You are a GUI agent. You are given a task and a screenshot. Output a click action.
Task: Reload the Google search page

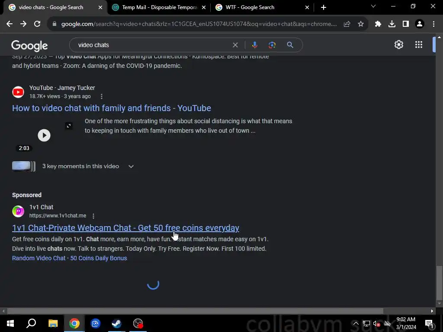[x=37, y=24]
